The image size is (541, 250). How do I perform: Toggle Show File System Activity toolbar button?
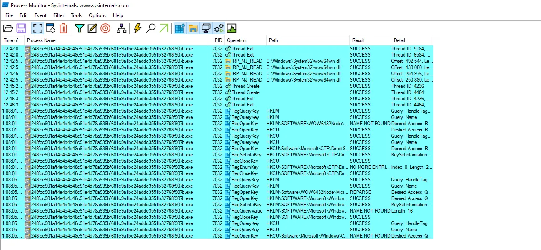pyautogui.click(x=193, y=28)
